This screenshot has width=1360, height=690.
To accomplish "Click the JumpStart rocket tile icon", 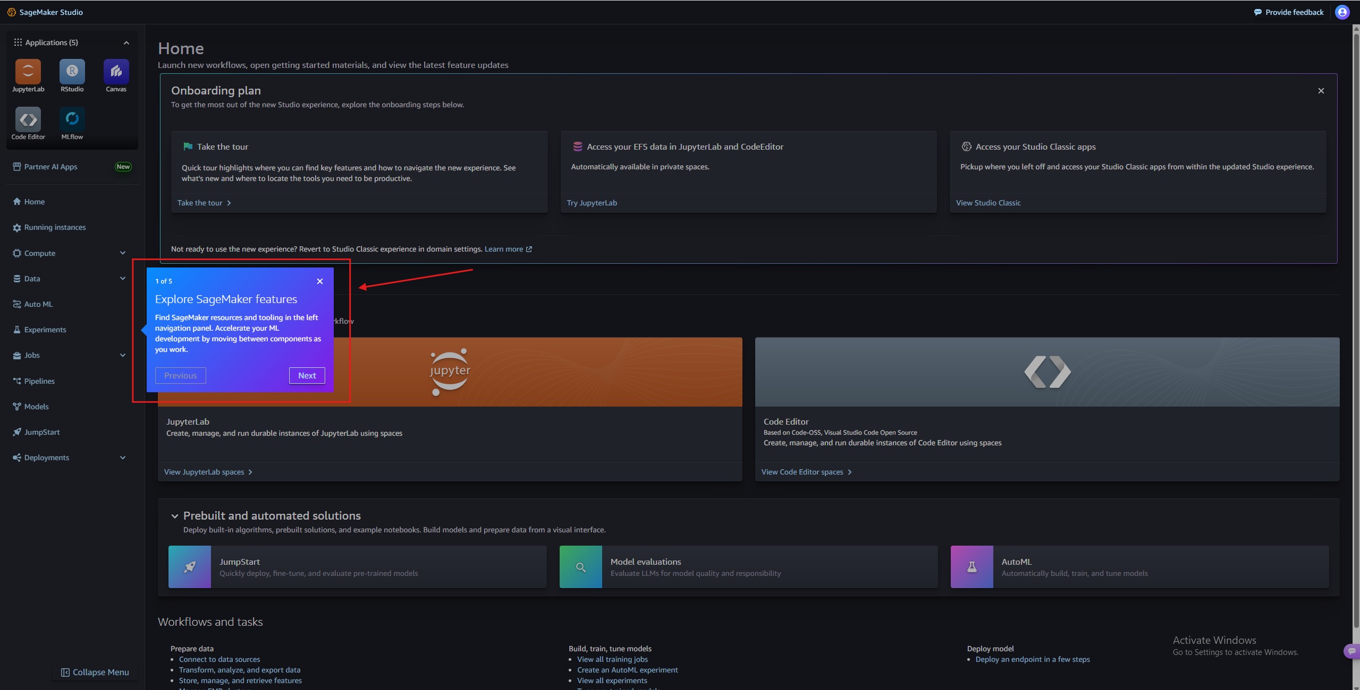I will 190,567.
